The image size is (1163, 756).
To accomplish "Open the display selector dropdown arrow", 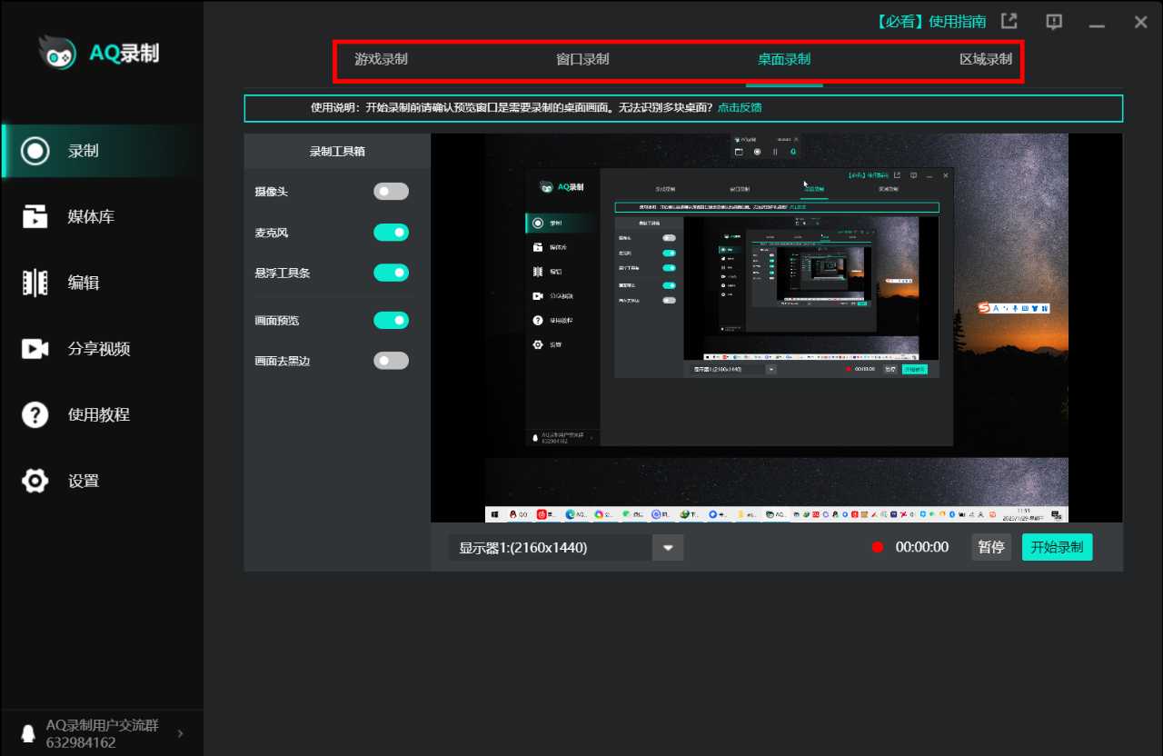I will 668,547.
